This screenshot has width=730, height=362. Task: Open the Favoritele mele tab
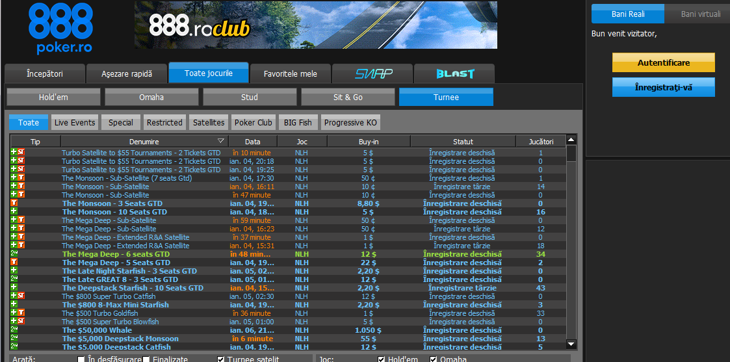point(291,74)
